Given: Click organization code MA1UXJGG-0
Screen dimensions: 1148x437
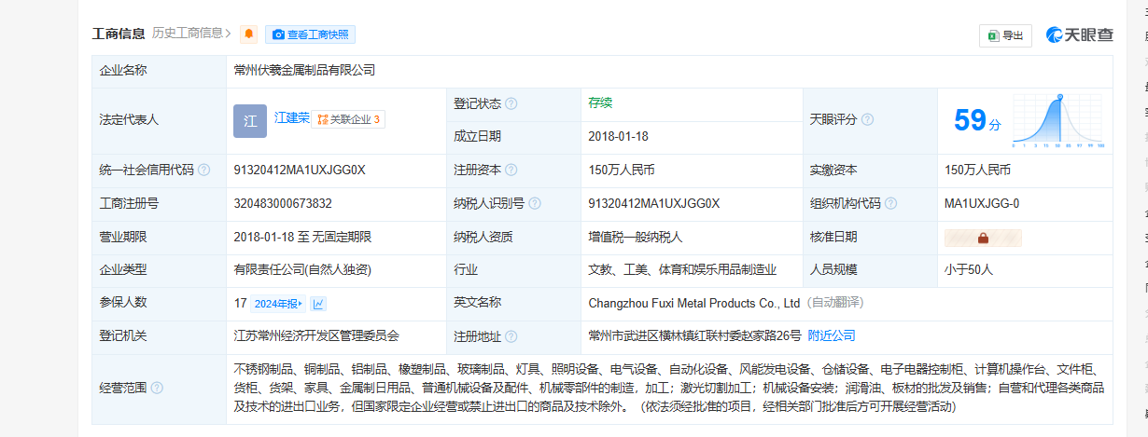Looking at the screenshot, I should [982, 204].
